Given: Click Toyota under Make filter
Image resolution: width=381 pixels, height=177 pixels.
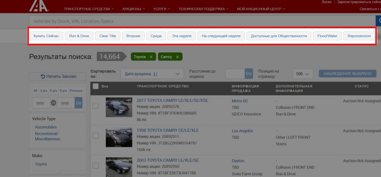Looking at the screenshot, I should (x=41, y=164).
